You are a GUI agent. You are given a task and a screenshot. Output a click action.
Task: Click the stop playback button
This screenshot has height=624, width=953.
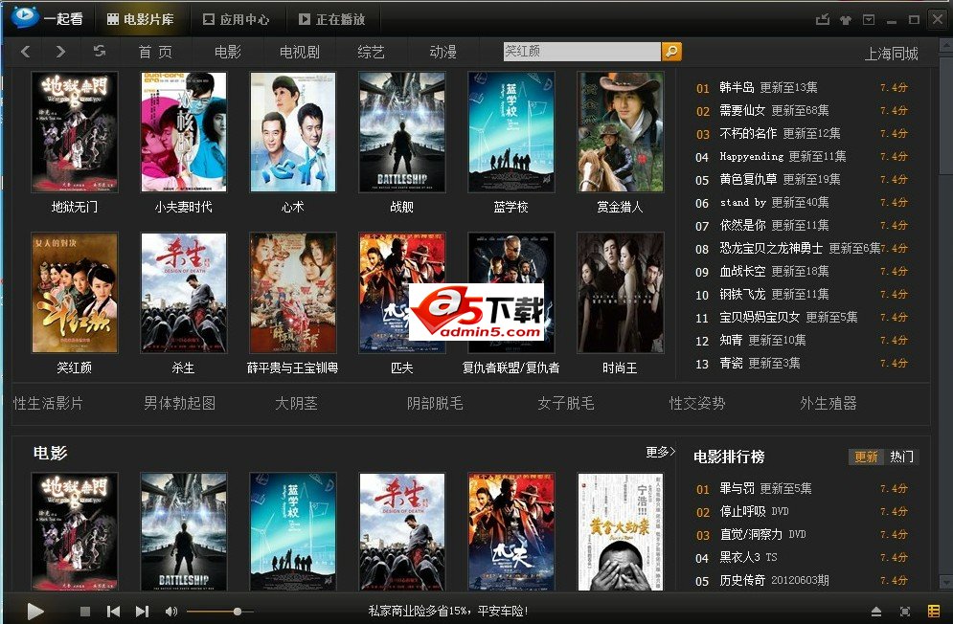pyautogui.click(x=85, y=612)
